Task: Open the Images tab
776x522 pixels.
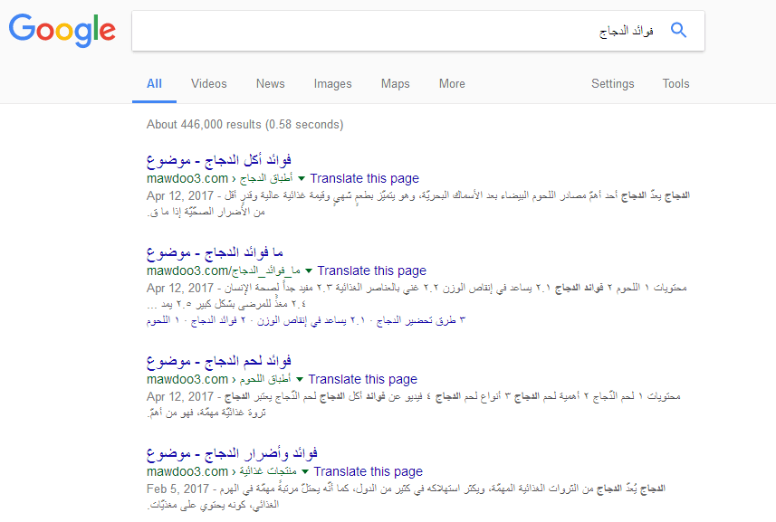Action: tap(332, 84)
